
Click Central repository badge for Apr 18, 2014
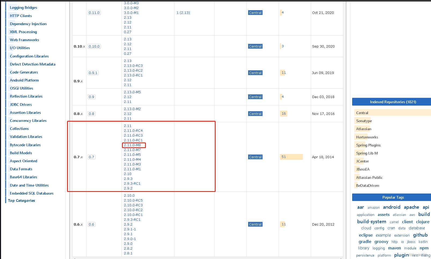(255, 157)
